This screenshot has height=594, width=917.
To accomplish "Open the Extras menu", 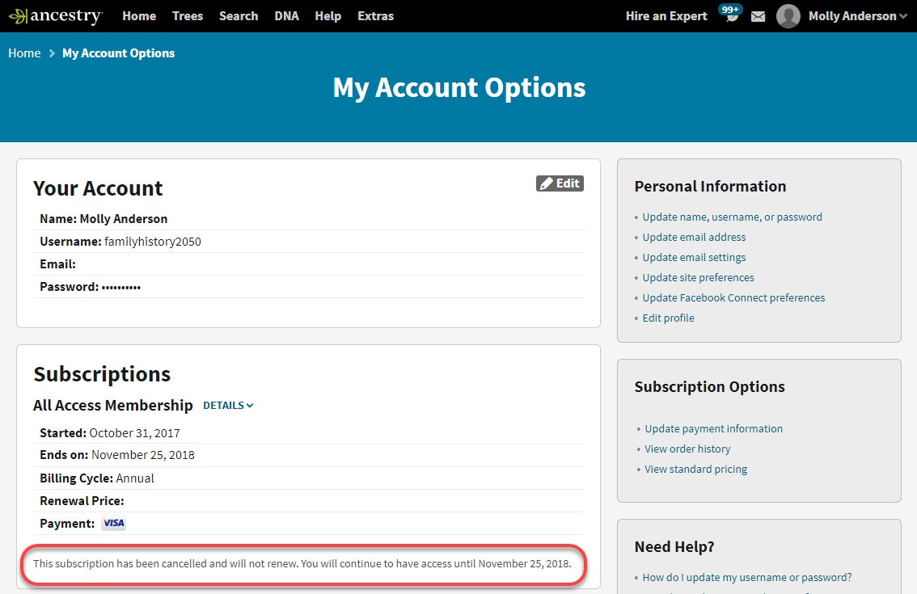I will pyautogui.click(x=375, y=16).
